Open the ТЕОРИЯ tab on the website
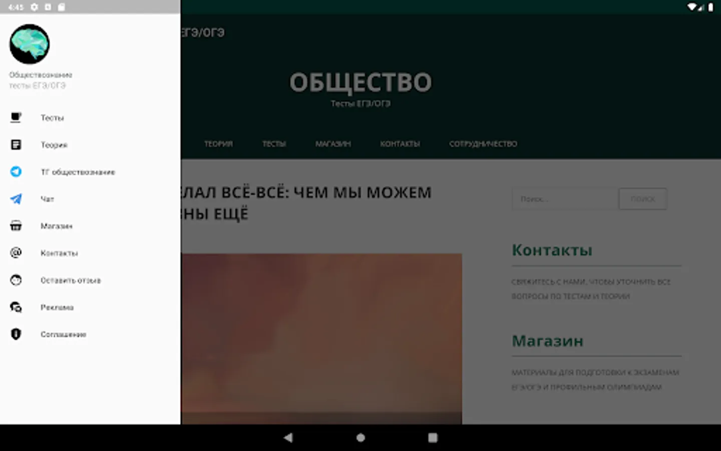The height and width of the screenshot is (451, 721). [x=218, y=144]
